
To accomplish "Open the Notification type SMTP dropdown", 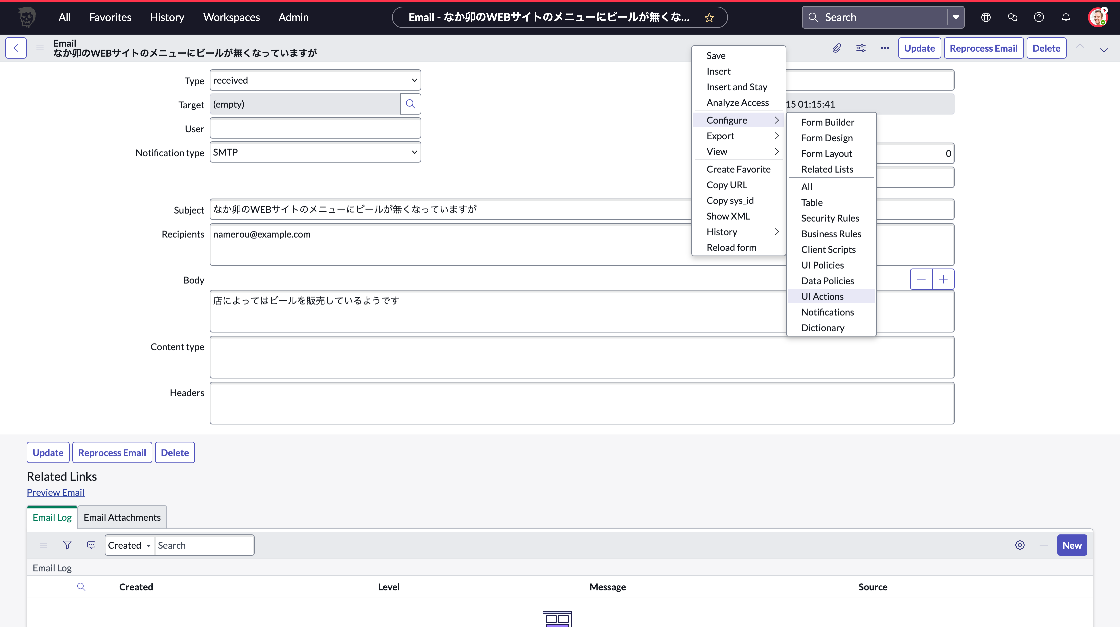I will pyautogui.click(x=315, y=153).
